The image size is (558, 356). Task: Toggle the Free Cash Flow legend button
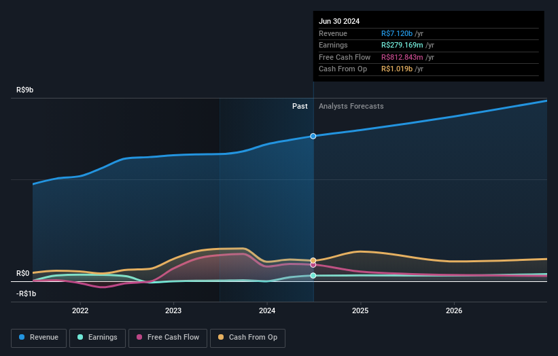coord(168,338)
